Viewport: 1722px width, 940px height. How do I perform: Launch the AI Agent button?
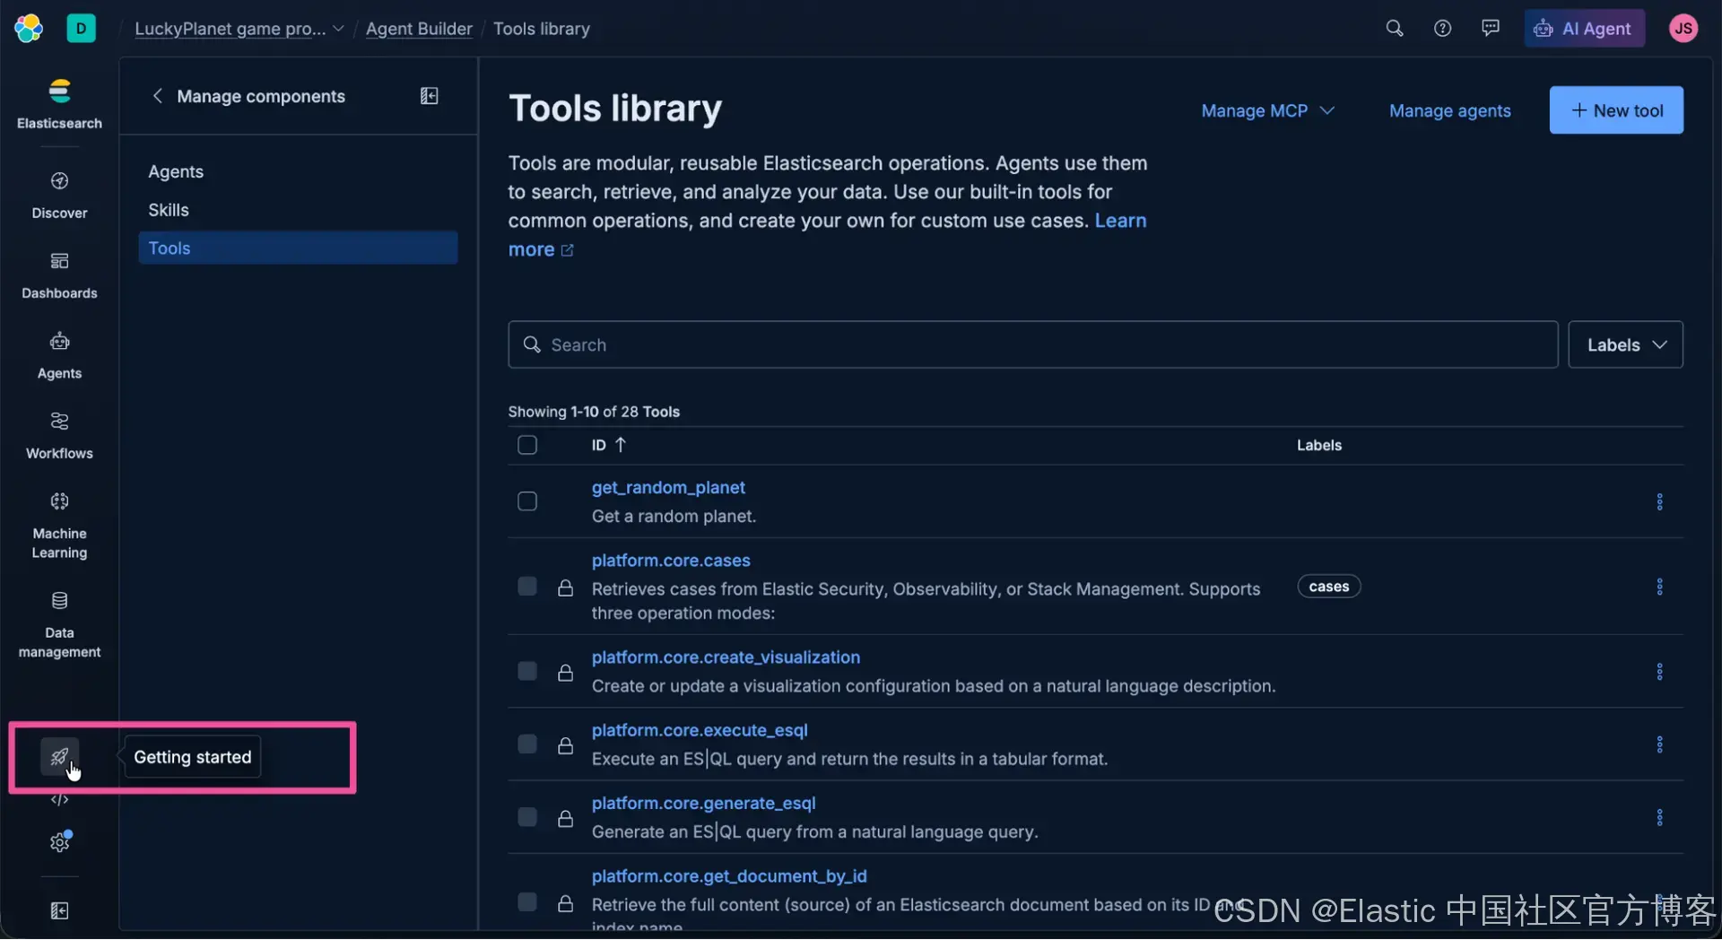[1585, 29]
